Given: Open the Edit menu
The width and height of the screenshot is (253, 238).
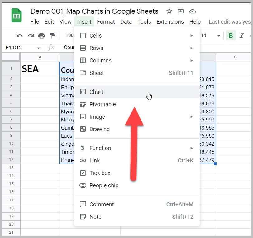Looking at the screenshot, I should click(x=49, y=21).
